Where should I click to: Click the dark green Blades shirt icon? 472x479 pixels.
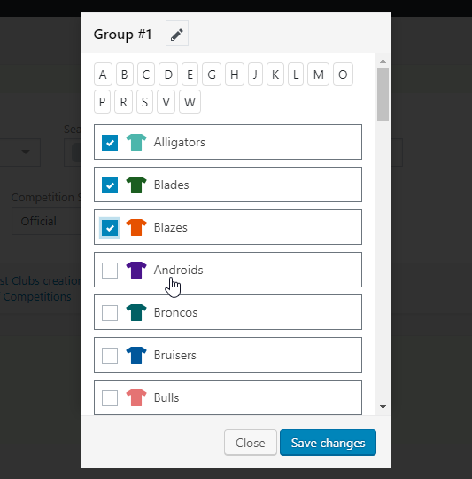pyautogui.click(x=136, y=185)
